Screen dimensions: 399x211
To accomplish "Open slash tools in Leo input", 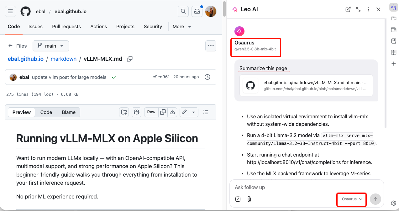I will (x=238, y=199).
